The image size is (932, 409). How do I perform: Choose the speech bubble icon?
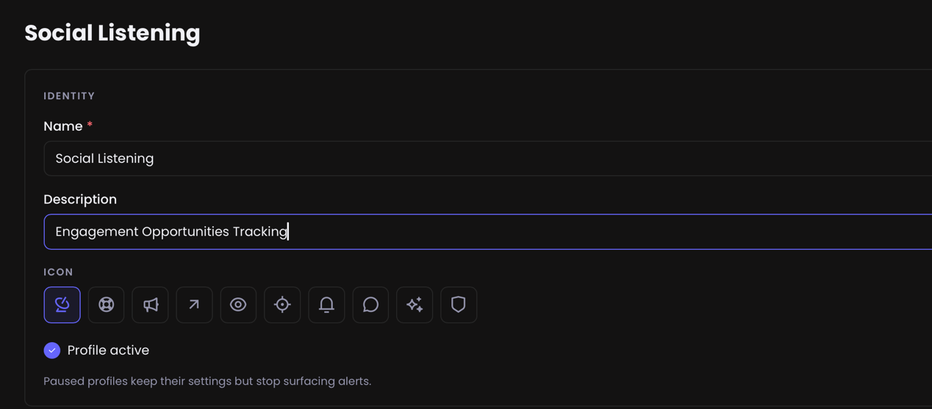(370, 305)
